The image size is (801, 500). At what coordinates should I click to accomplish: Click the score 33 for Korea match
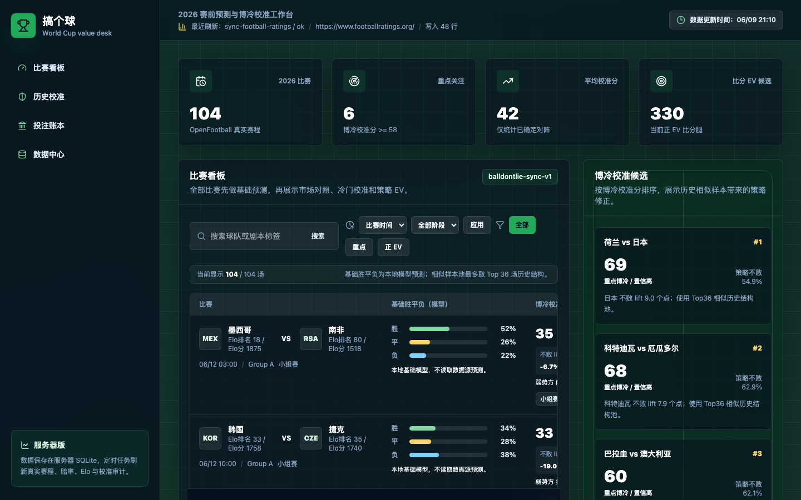544,433
